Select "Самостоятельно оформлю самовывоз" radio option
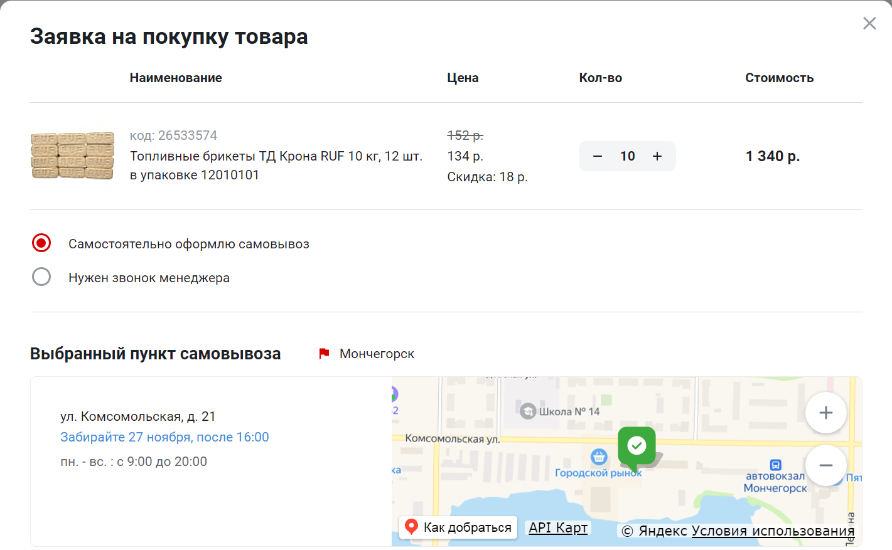The width and height of the screenshot is (892, 550). (41, 243)
